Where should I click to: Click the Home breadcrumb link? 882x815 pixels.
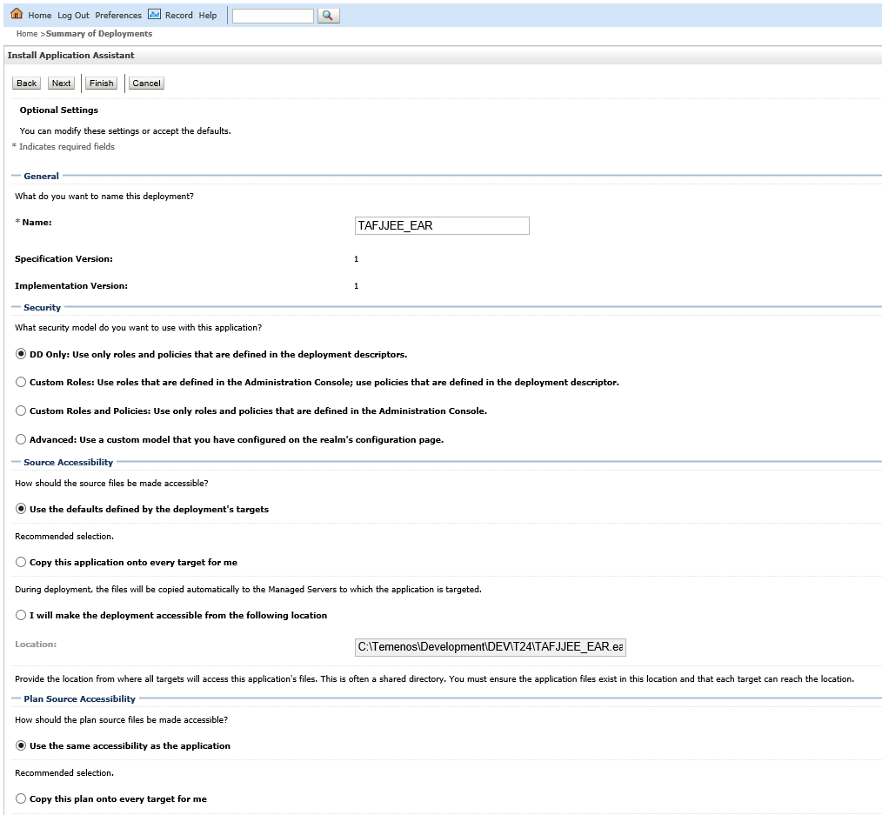click(27, 34)
